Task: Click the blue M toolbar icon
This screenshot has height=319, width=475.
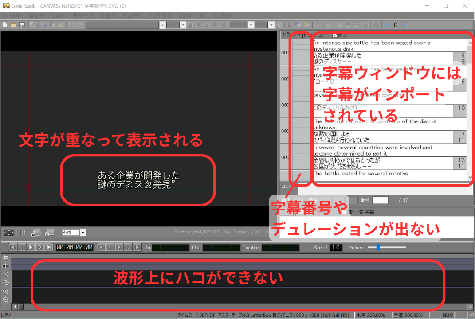Action: (x=387, y=25)
